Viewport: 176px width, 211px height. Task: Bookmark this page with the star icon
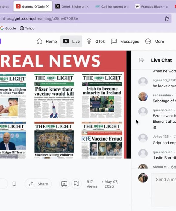[167, 18]
